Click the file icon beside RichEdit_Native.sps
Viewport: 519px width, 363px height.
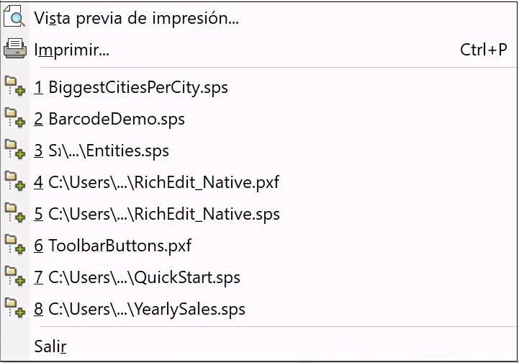[x=15, y=214]
